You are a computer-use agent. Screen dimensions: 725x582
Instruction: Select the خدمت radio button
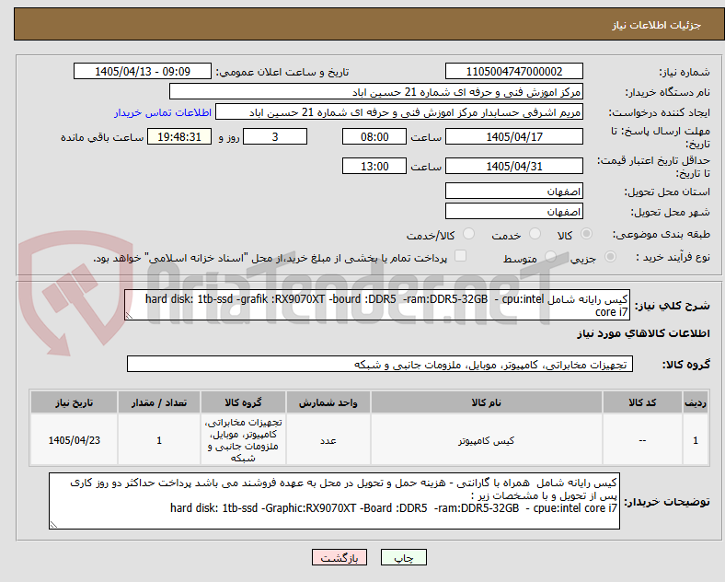535,234
